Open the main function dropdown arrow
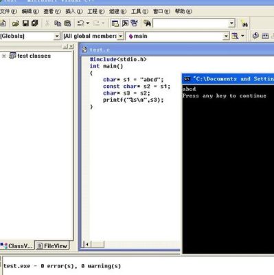 tap(226, 36)
